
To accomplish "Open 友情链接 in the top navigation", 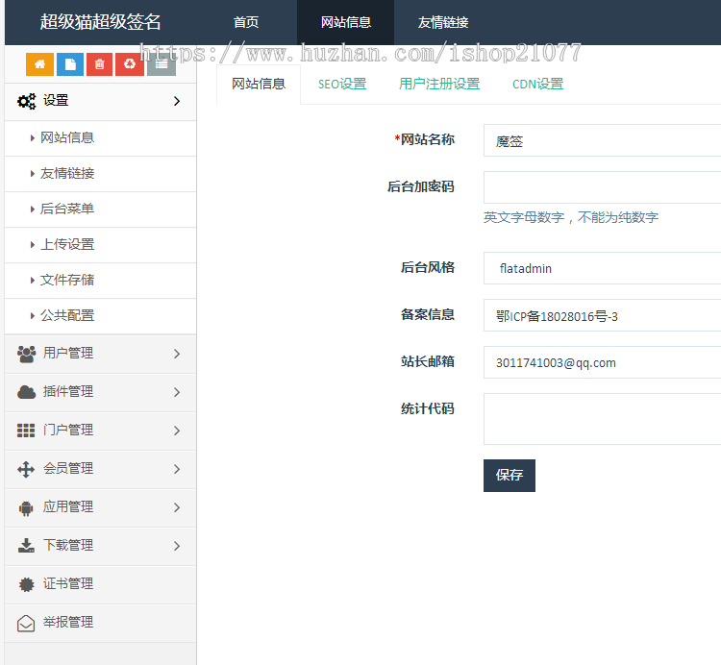I will (443, 22).
